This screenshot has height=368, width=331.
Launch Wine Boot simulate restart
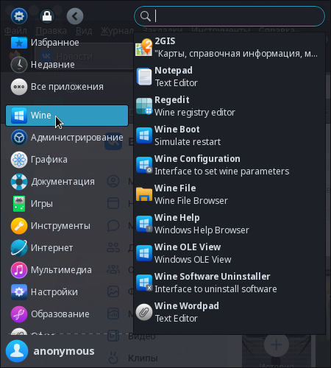click(229, 135)
